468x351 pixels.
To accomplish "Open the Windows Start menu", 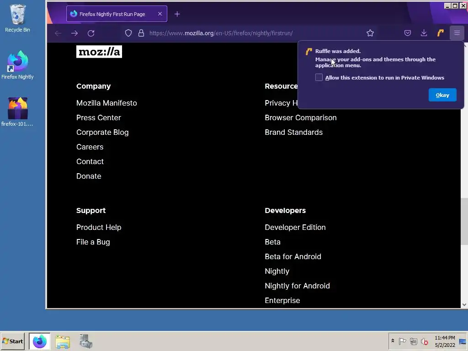I will (12, 341).
